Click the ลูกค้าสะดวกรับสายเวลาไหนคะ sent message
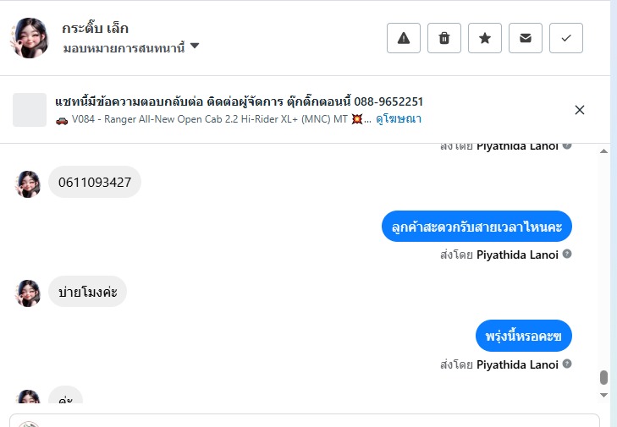617x427 pixels. (477, 227)
